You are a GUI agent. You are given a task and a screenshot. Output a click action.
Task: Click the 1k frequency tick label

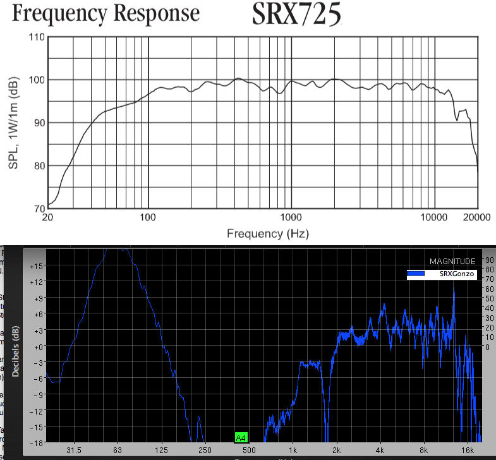(293, 450)
